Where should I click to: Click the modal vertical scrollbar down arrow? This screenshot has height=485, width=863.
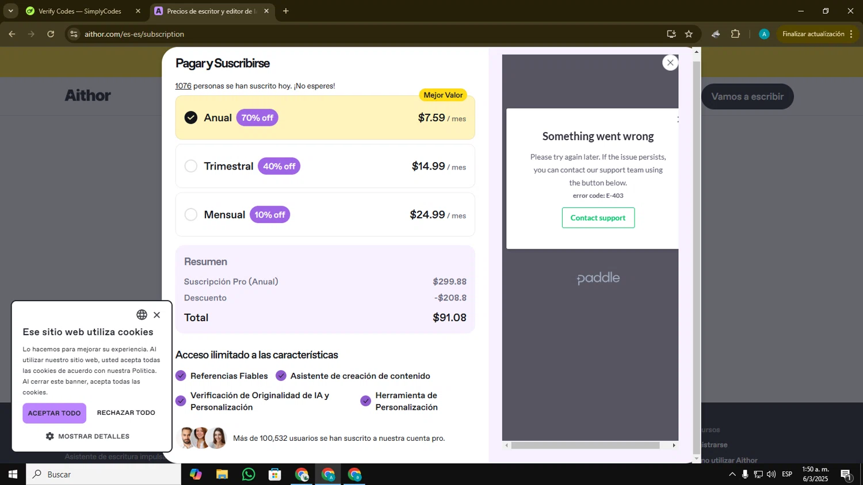click(697, 459)
